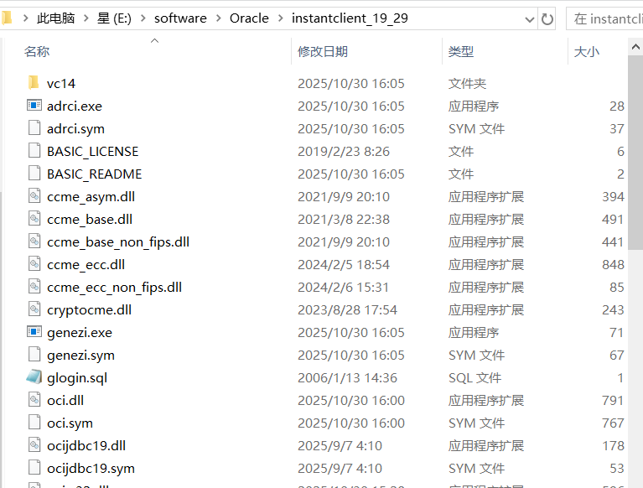643x488 pixels.
Task: Click instantclient_19_29 breadcrumb segment
Action: coord(350,18)
